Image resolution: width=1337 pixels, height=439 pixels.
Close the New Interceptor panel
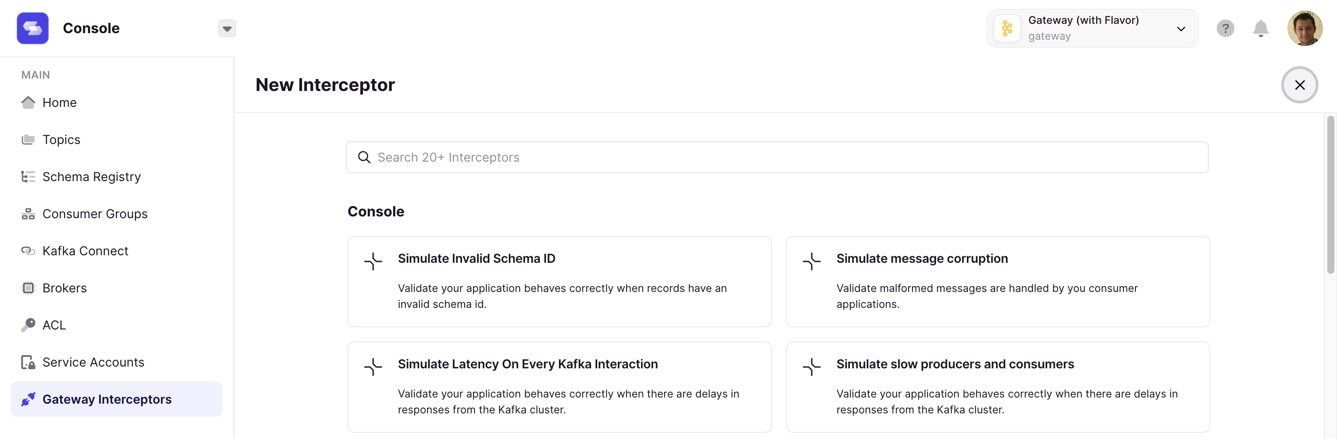click(x=1299, y=85)
